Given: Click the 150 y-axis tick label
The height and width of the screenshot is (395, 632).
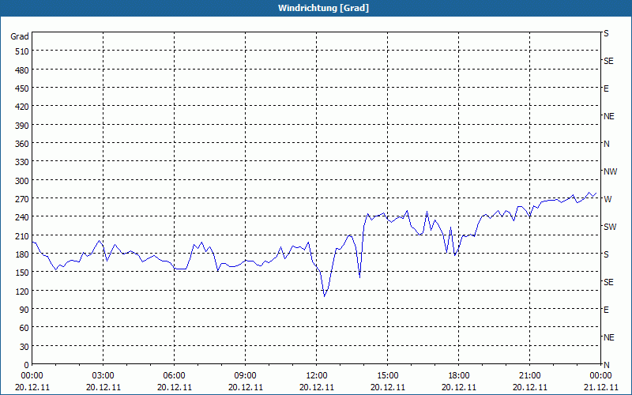Looking at the screenshot, I should pyautogui.click(x=23, y=273).
